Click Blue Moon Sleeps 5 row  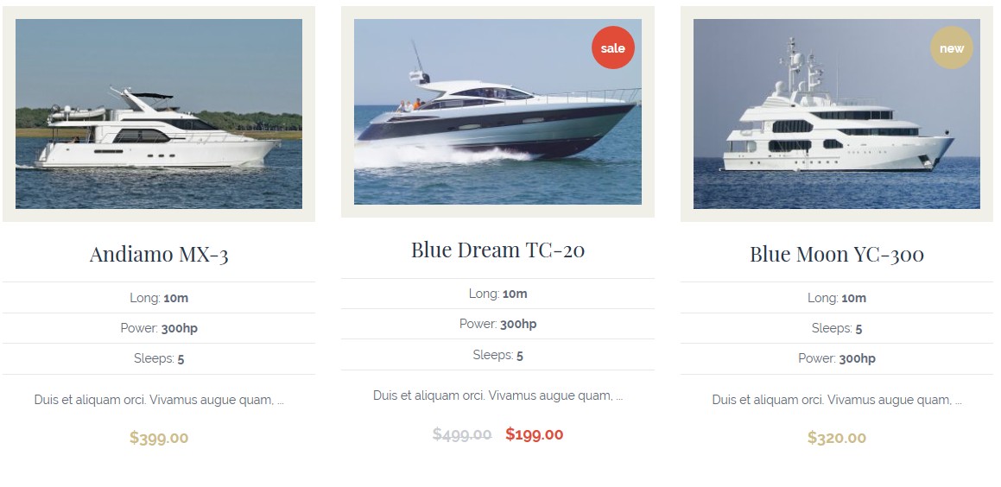[x=836, y=328]
